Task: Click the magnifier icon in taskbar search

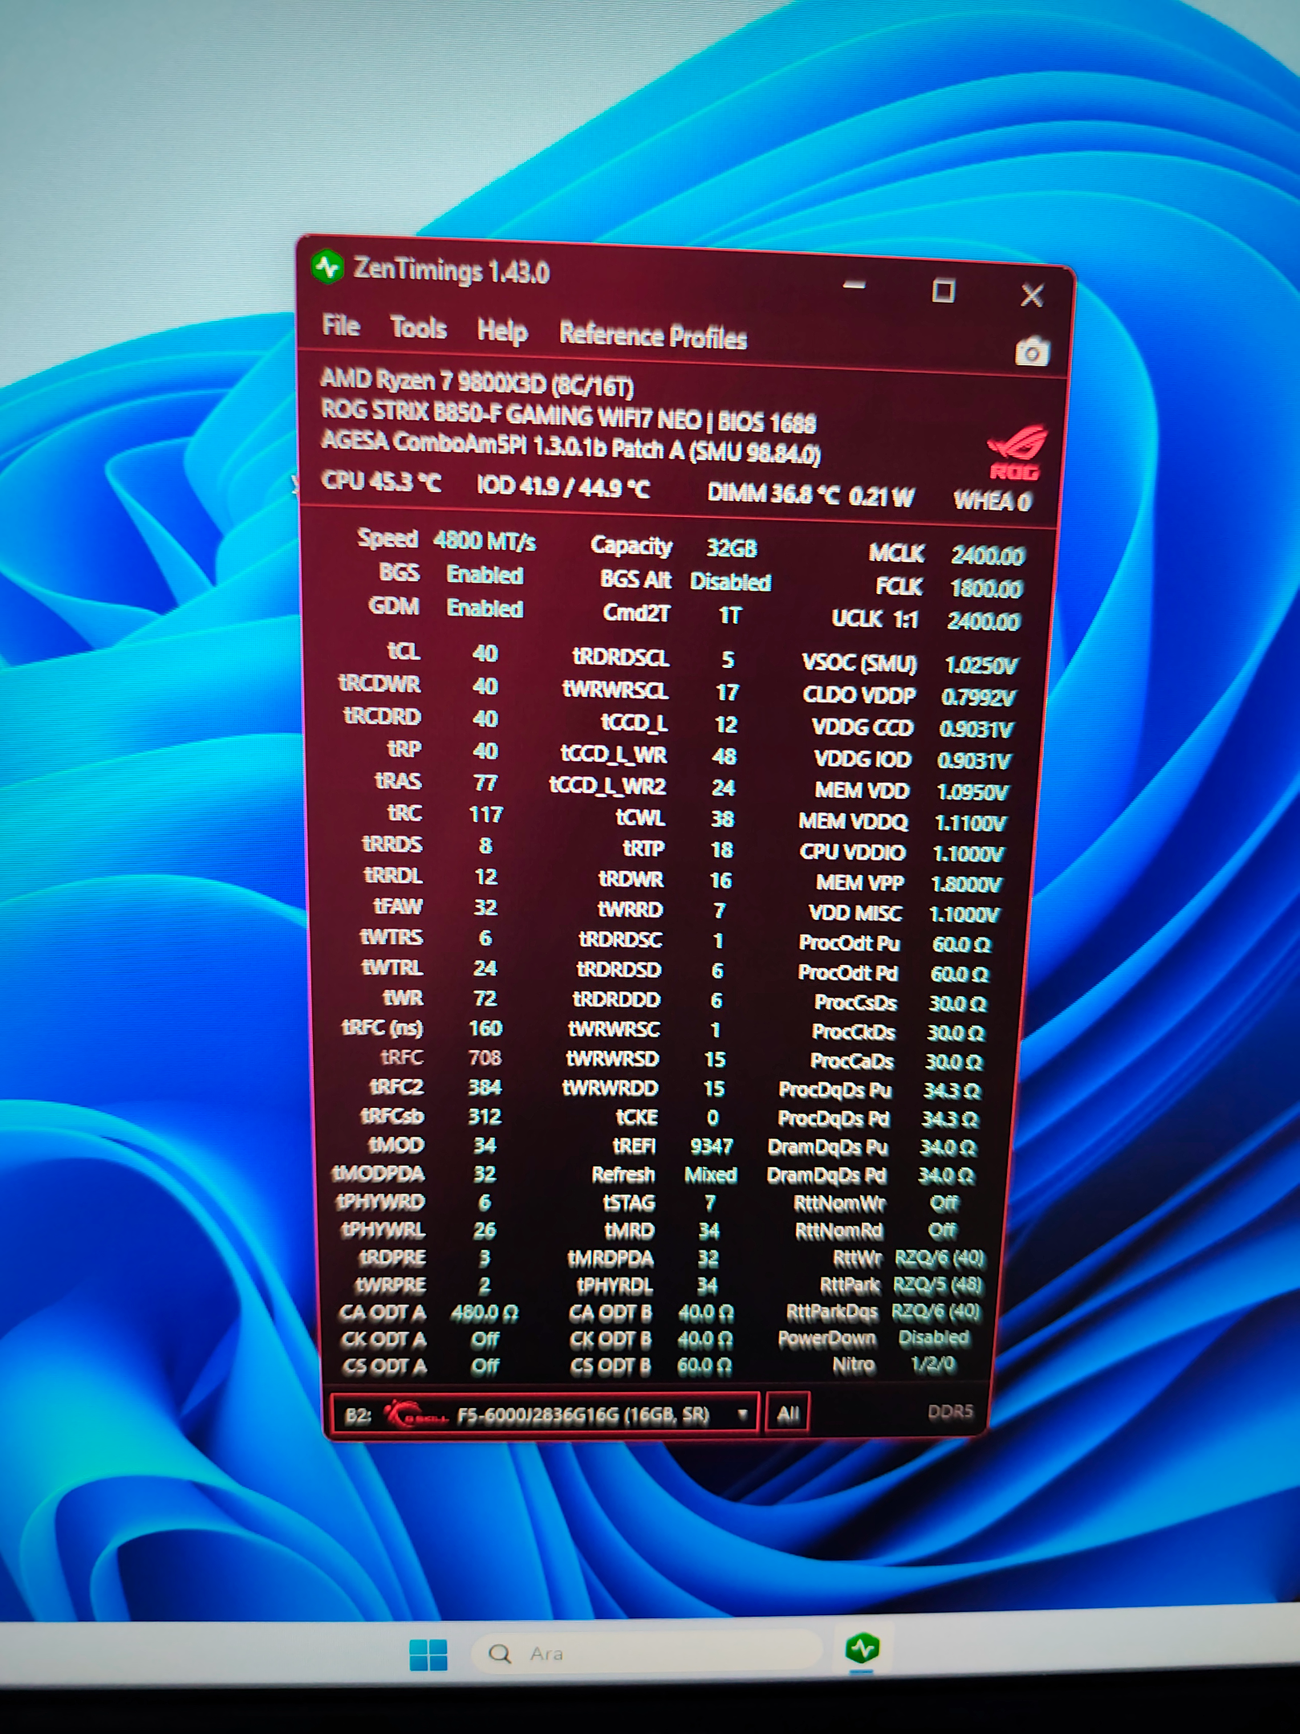Action: (499, 1654)
